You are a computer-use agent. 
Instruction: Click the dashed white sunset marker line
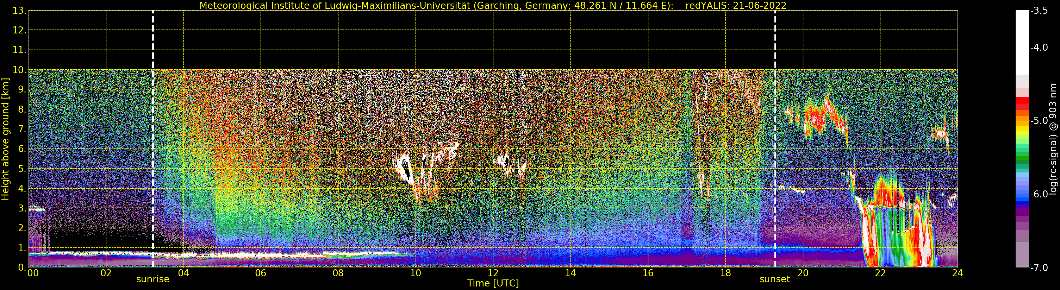pyautogui.click(x=775, y=139)
